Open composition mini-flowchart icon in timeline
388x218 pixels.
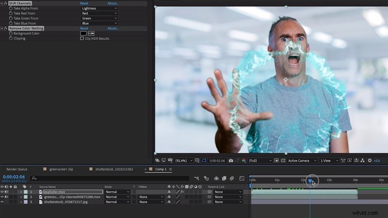(196, 179)
